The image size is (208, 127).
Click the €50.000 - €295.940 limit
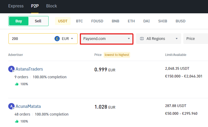(x=181, y=113)
